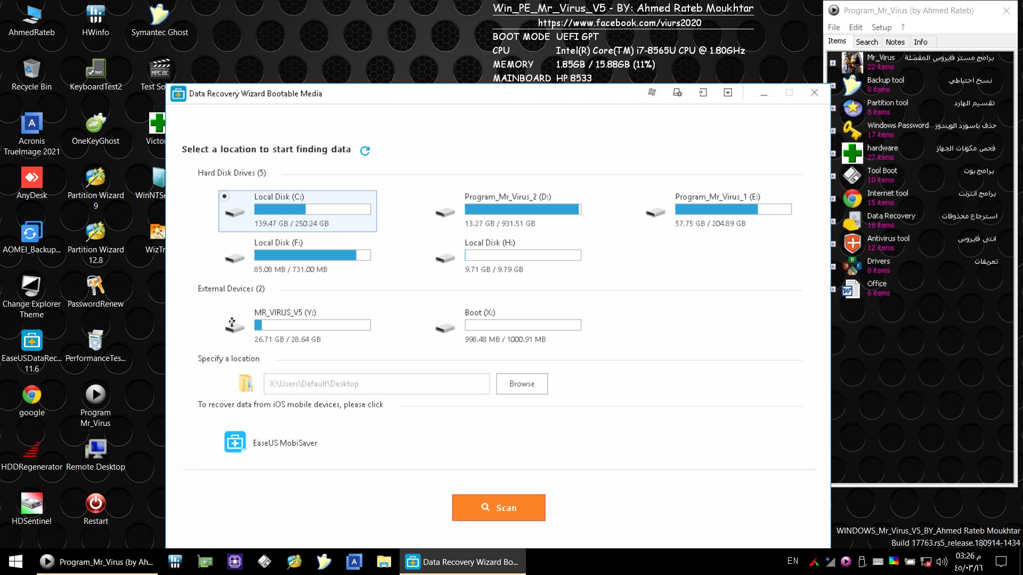Open the ? help menu in Program_Mr_Virus
This screenshot has width=1023, height=575.
click(903, 27)
